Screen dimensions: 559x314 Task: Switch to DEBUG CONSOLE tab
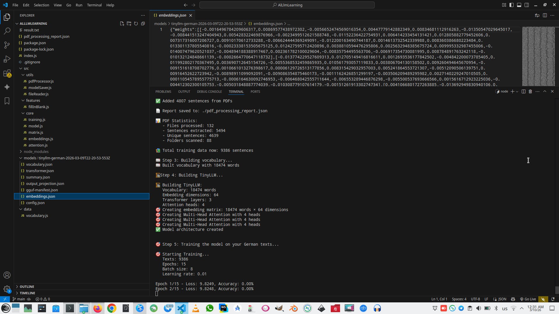(209, 92)
